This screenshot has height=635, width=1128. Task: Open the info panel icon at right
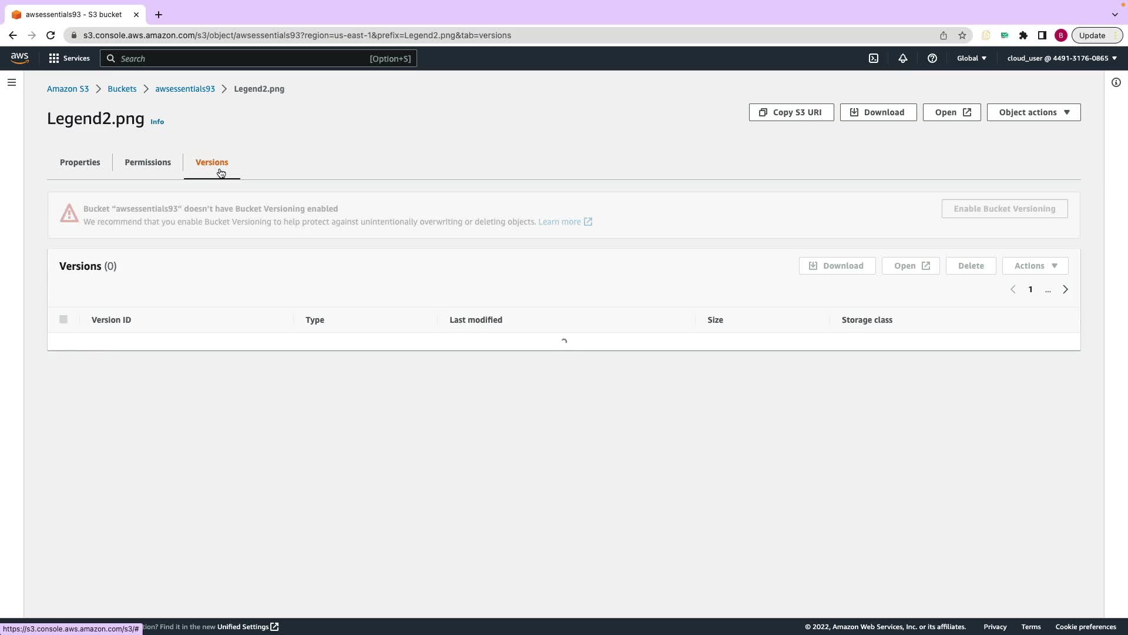point(1116,82)
